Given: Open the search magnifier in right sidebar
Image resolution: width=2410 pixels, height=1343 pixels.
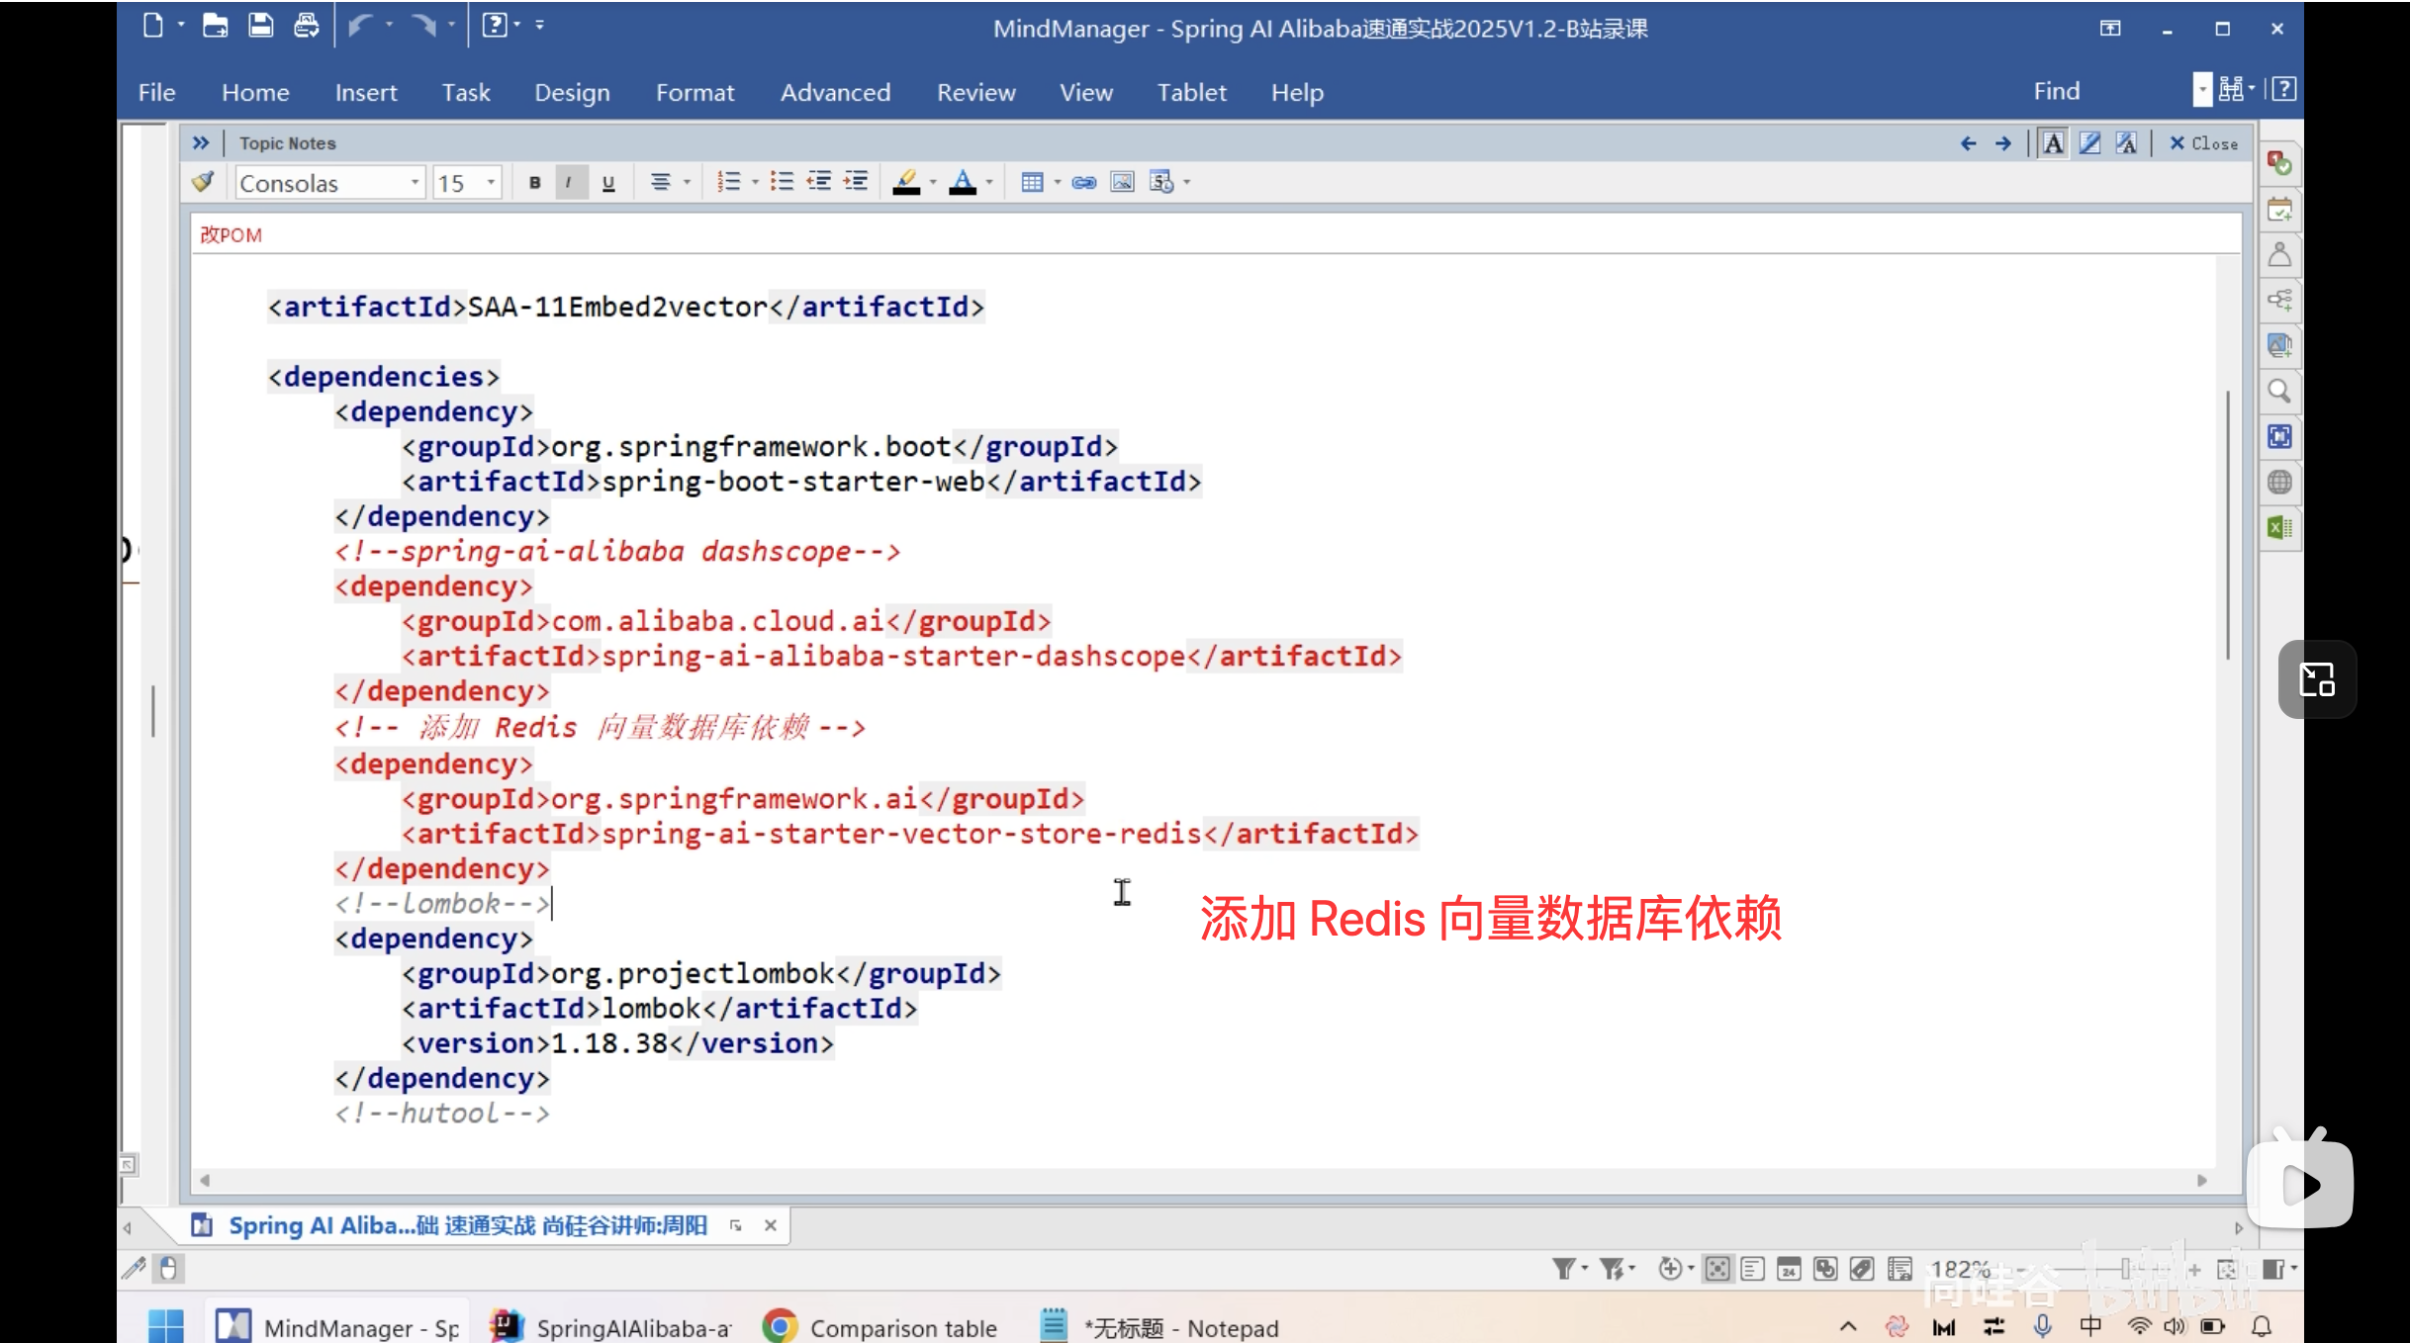Looking at the screenshot, I should [x=2279, y=392].
